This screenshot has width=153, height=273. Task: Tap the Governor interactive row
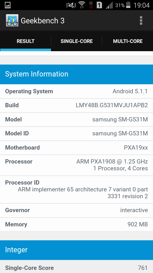pos(76,210)
